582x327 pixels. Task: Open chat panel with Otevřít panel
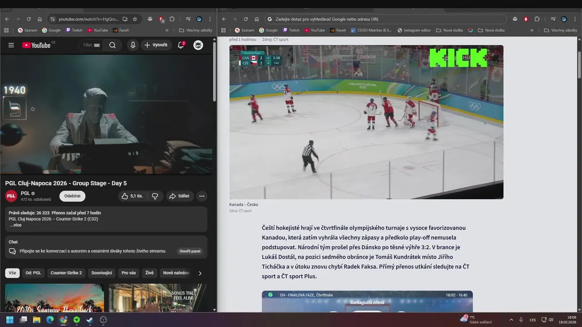point(190,251)
